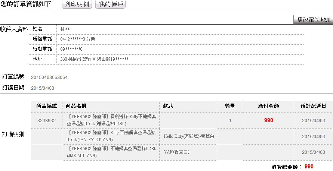Screen dimensions: 333x171
Task: Click 消費總金額 total label
Action: point(287,167)
